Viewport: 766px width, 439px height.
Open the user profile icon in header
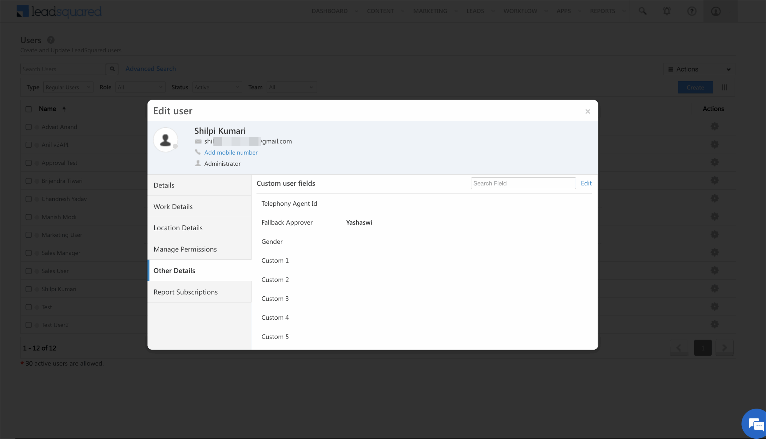[x=716, y=11]
